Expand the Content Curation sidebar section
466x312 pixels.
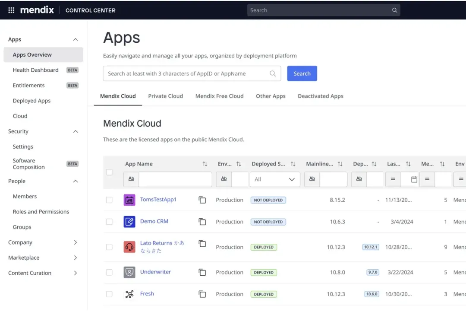click(75, 273)
